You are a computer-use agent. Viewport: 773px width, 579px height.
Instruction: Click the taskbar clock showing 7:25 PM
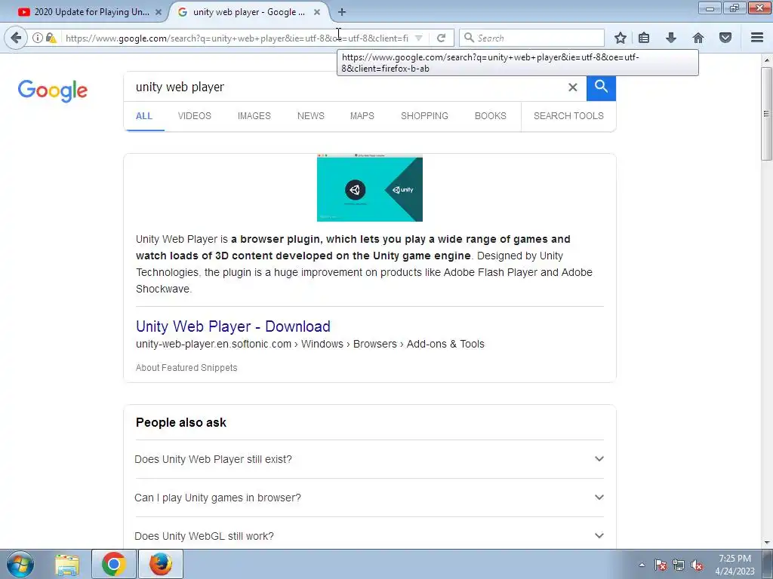735,565
